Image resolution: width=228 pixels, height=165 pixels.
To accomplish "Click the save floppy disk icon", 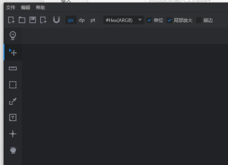I will (x=32, y=20).
